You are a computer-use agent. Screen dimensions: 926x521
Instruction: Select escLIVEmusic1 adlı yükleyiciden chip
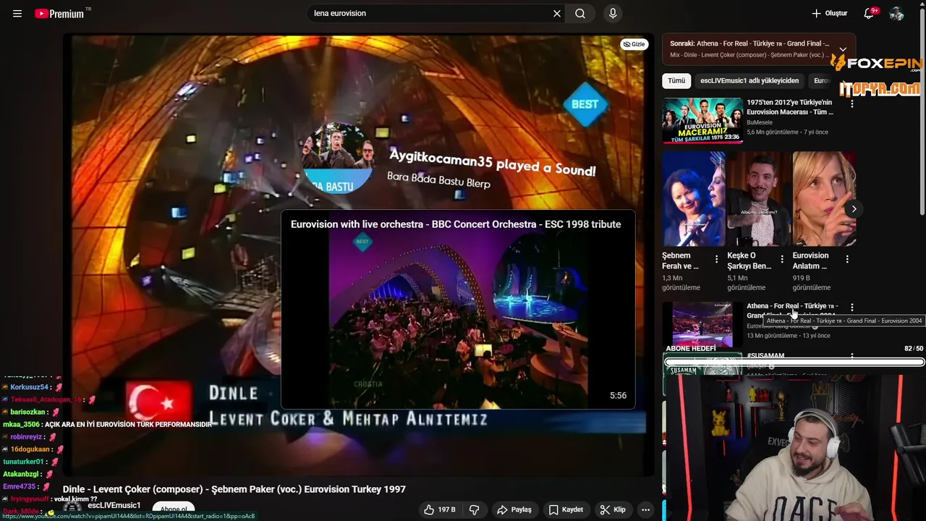(x=749, y=81)
